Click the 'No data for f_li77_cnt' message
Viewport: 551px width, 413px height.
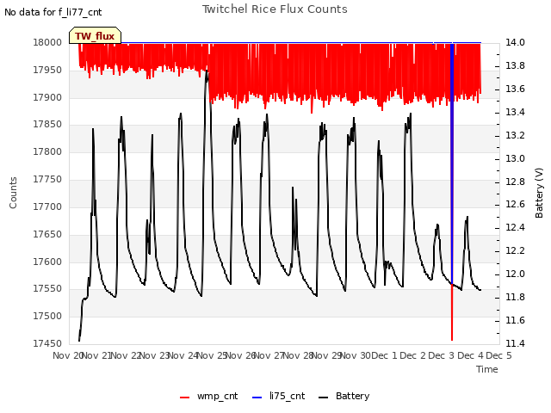coord(53,12)
